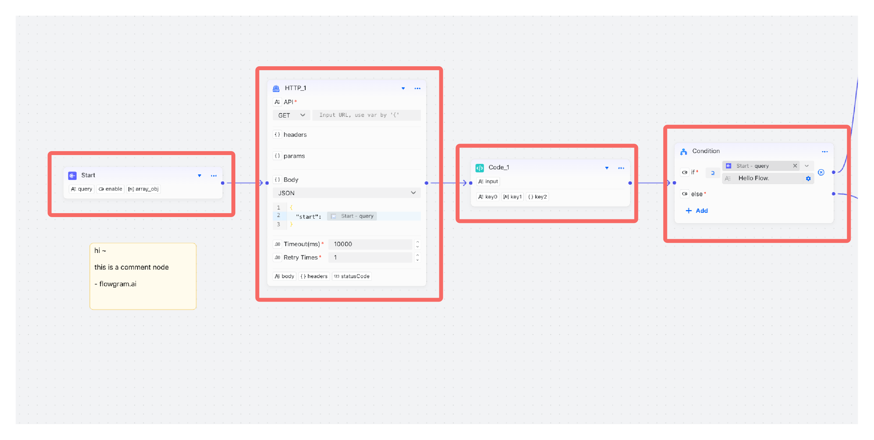Collapse the Code_1 node with triangle arrow

coord(607,168)
